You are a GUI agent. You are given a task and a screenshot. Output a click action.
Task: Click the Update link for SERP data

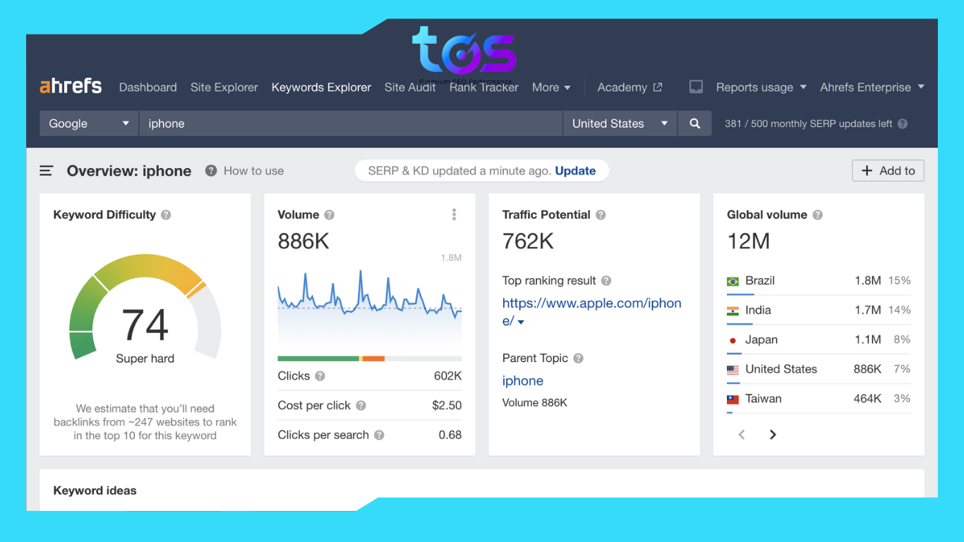click(575, 171)
